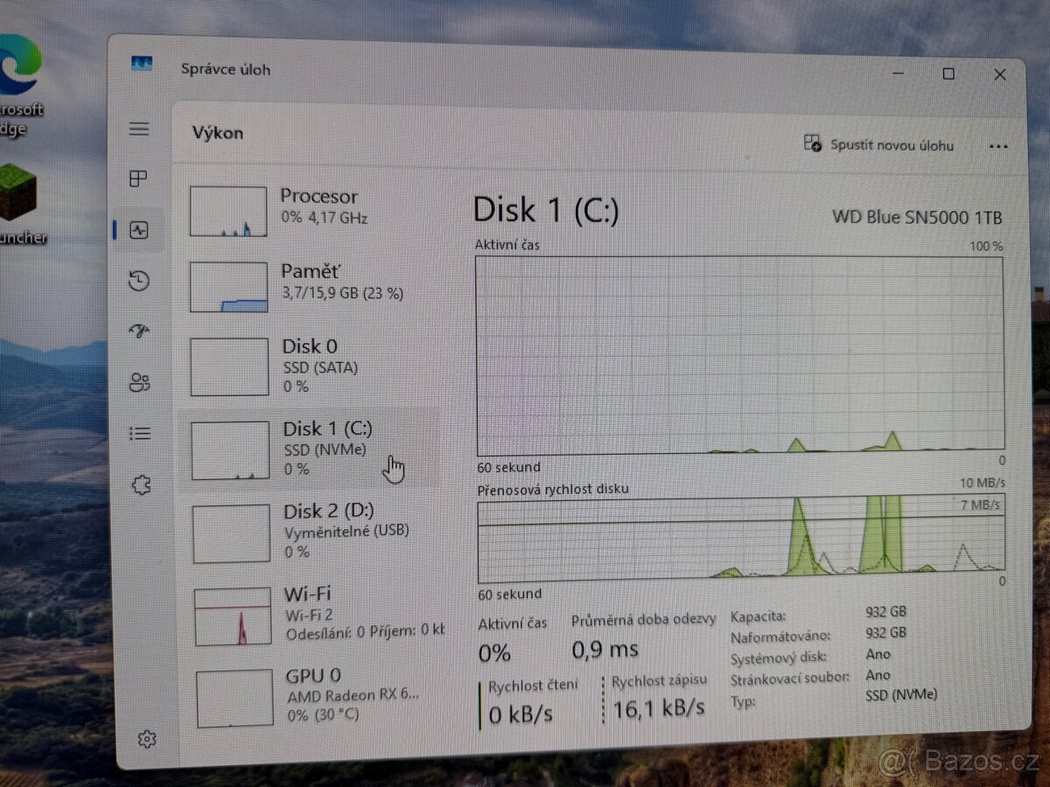The height and width of the screenshot is (787, 1050).
Task: Click the Spustít novou úlohu button
Action: pyautogui.click(x=879, y=145)
